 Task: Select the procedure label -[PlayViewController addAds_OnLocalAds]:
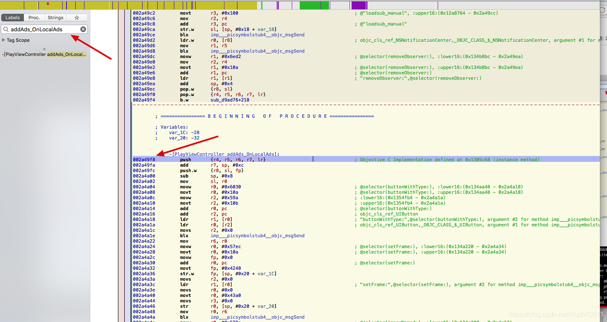[224, 154]
